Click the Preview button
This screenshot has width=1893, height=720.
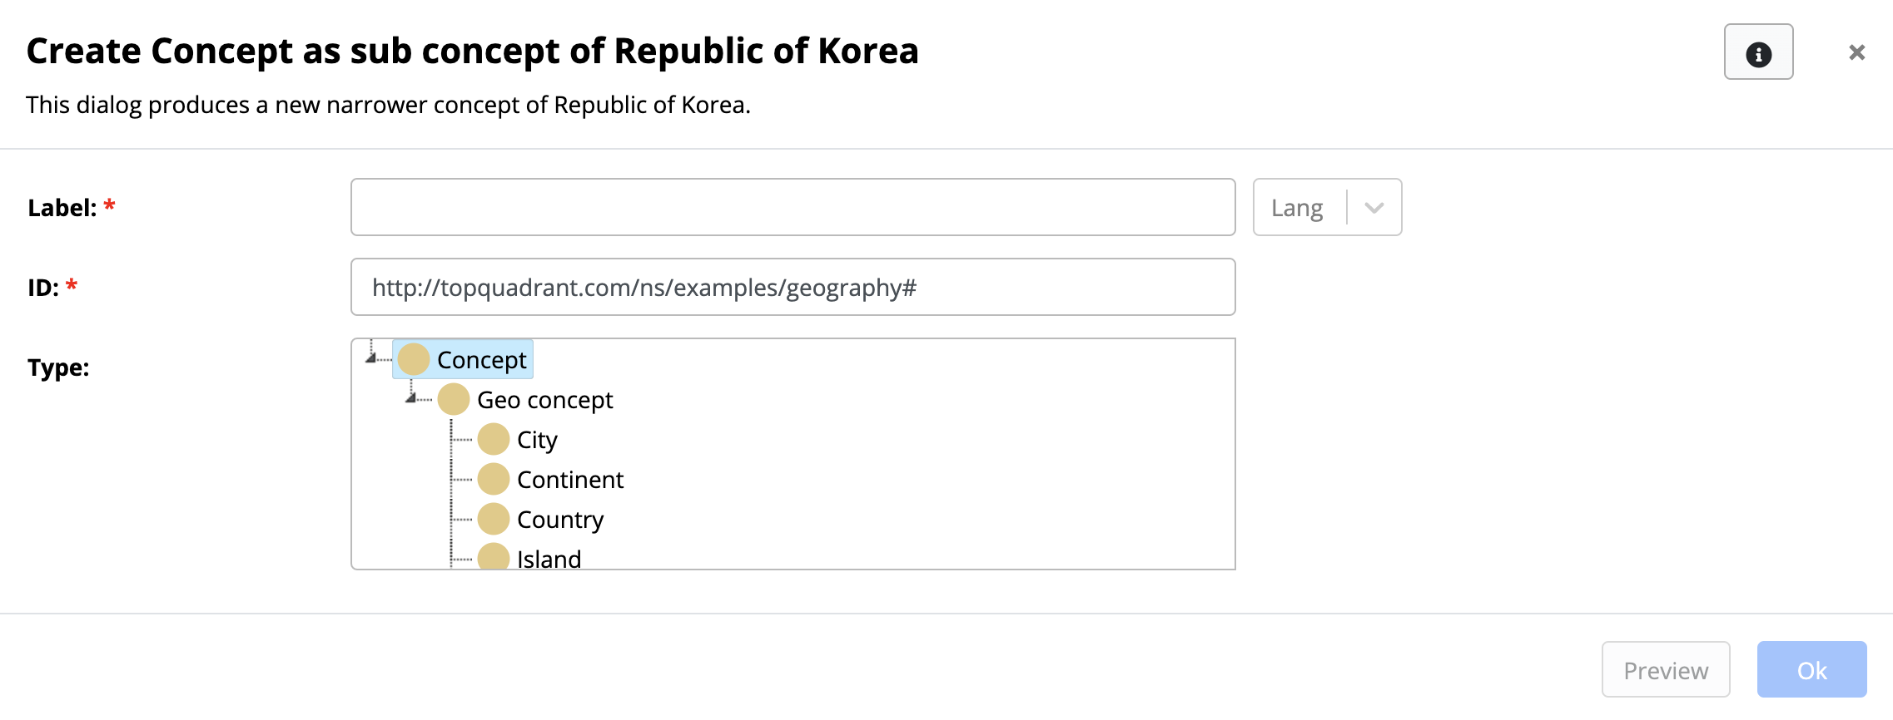(1664, 669)
